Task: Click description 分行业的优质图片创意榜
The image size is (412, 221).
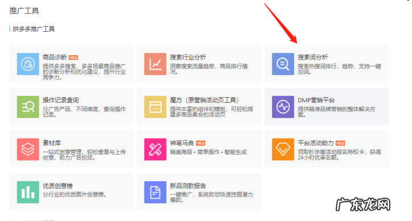Action: coord(74,194)
